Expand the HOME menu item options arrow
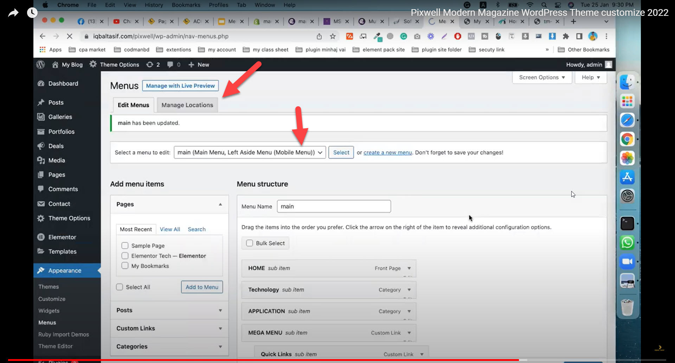Screen dimensions: 675x363 409,268
